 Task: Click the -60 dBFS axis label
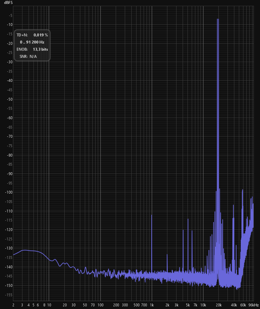point(10,118)
